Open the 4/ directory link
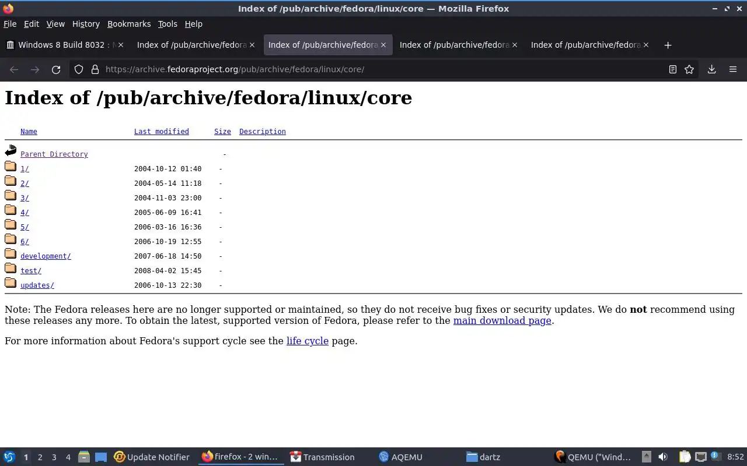This screenshot has height=466, width=747. (x=25, y=213)
